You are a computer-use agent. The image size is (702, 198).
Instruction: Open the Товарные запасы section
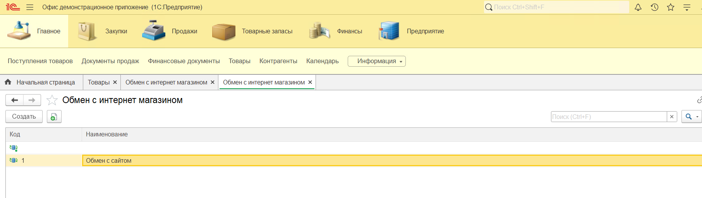point(253,31)
